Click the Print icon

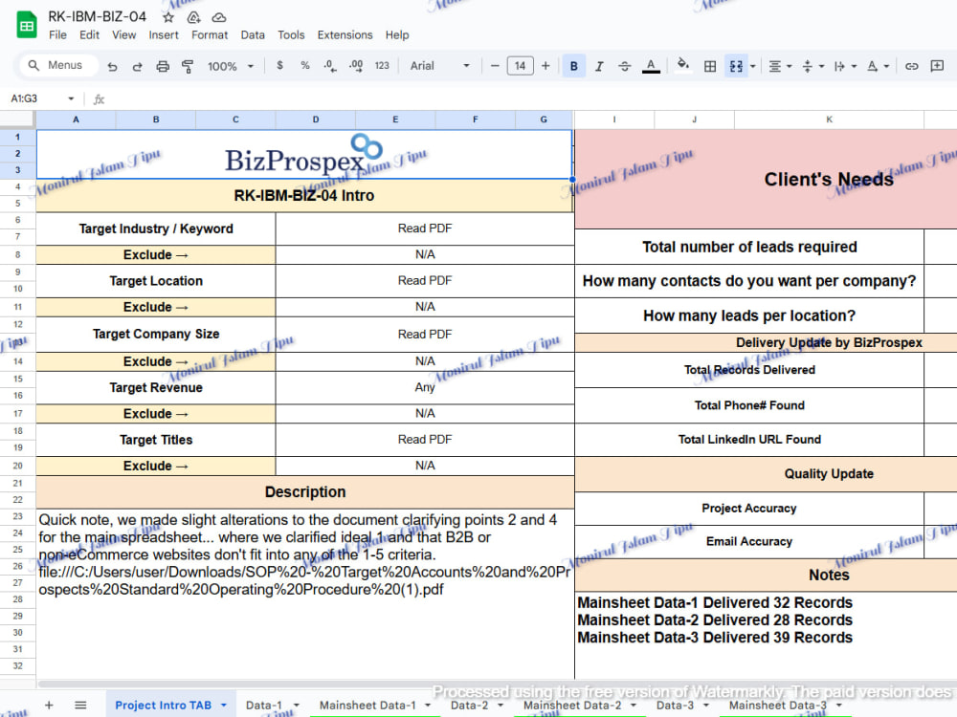[163, 66]
